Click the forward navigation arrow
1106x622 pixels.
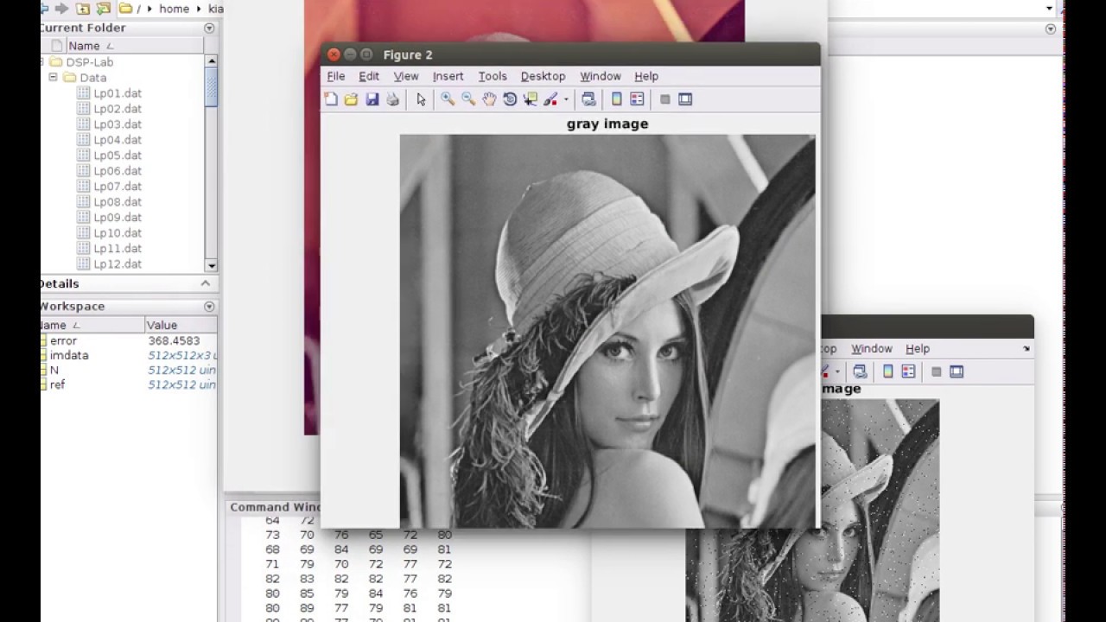pos(62,9)
